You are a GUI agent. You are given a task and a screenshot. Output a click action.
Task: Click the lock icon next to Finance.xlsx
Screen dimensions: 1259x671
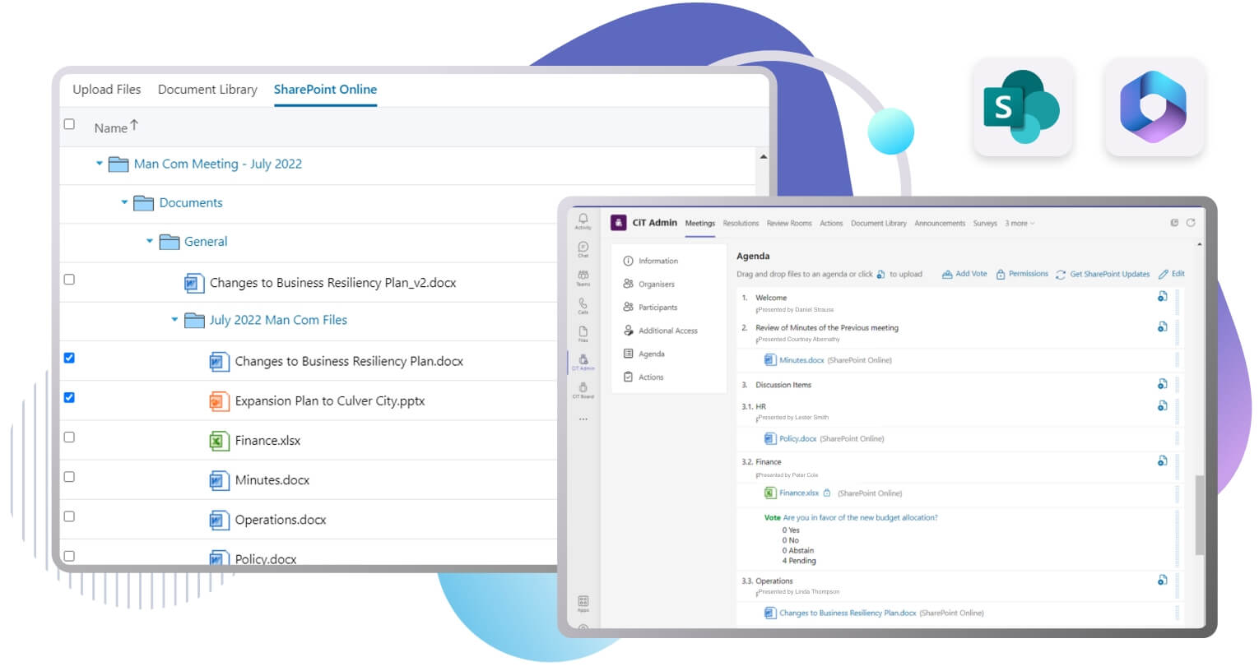(x=827, y=493)
